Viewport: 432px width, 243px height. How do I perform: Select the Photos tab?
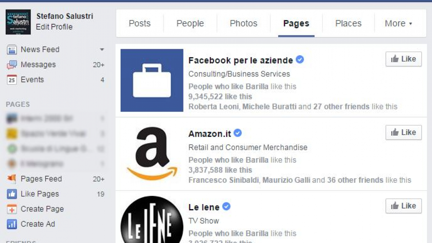click(x=244, y=24)
